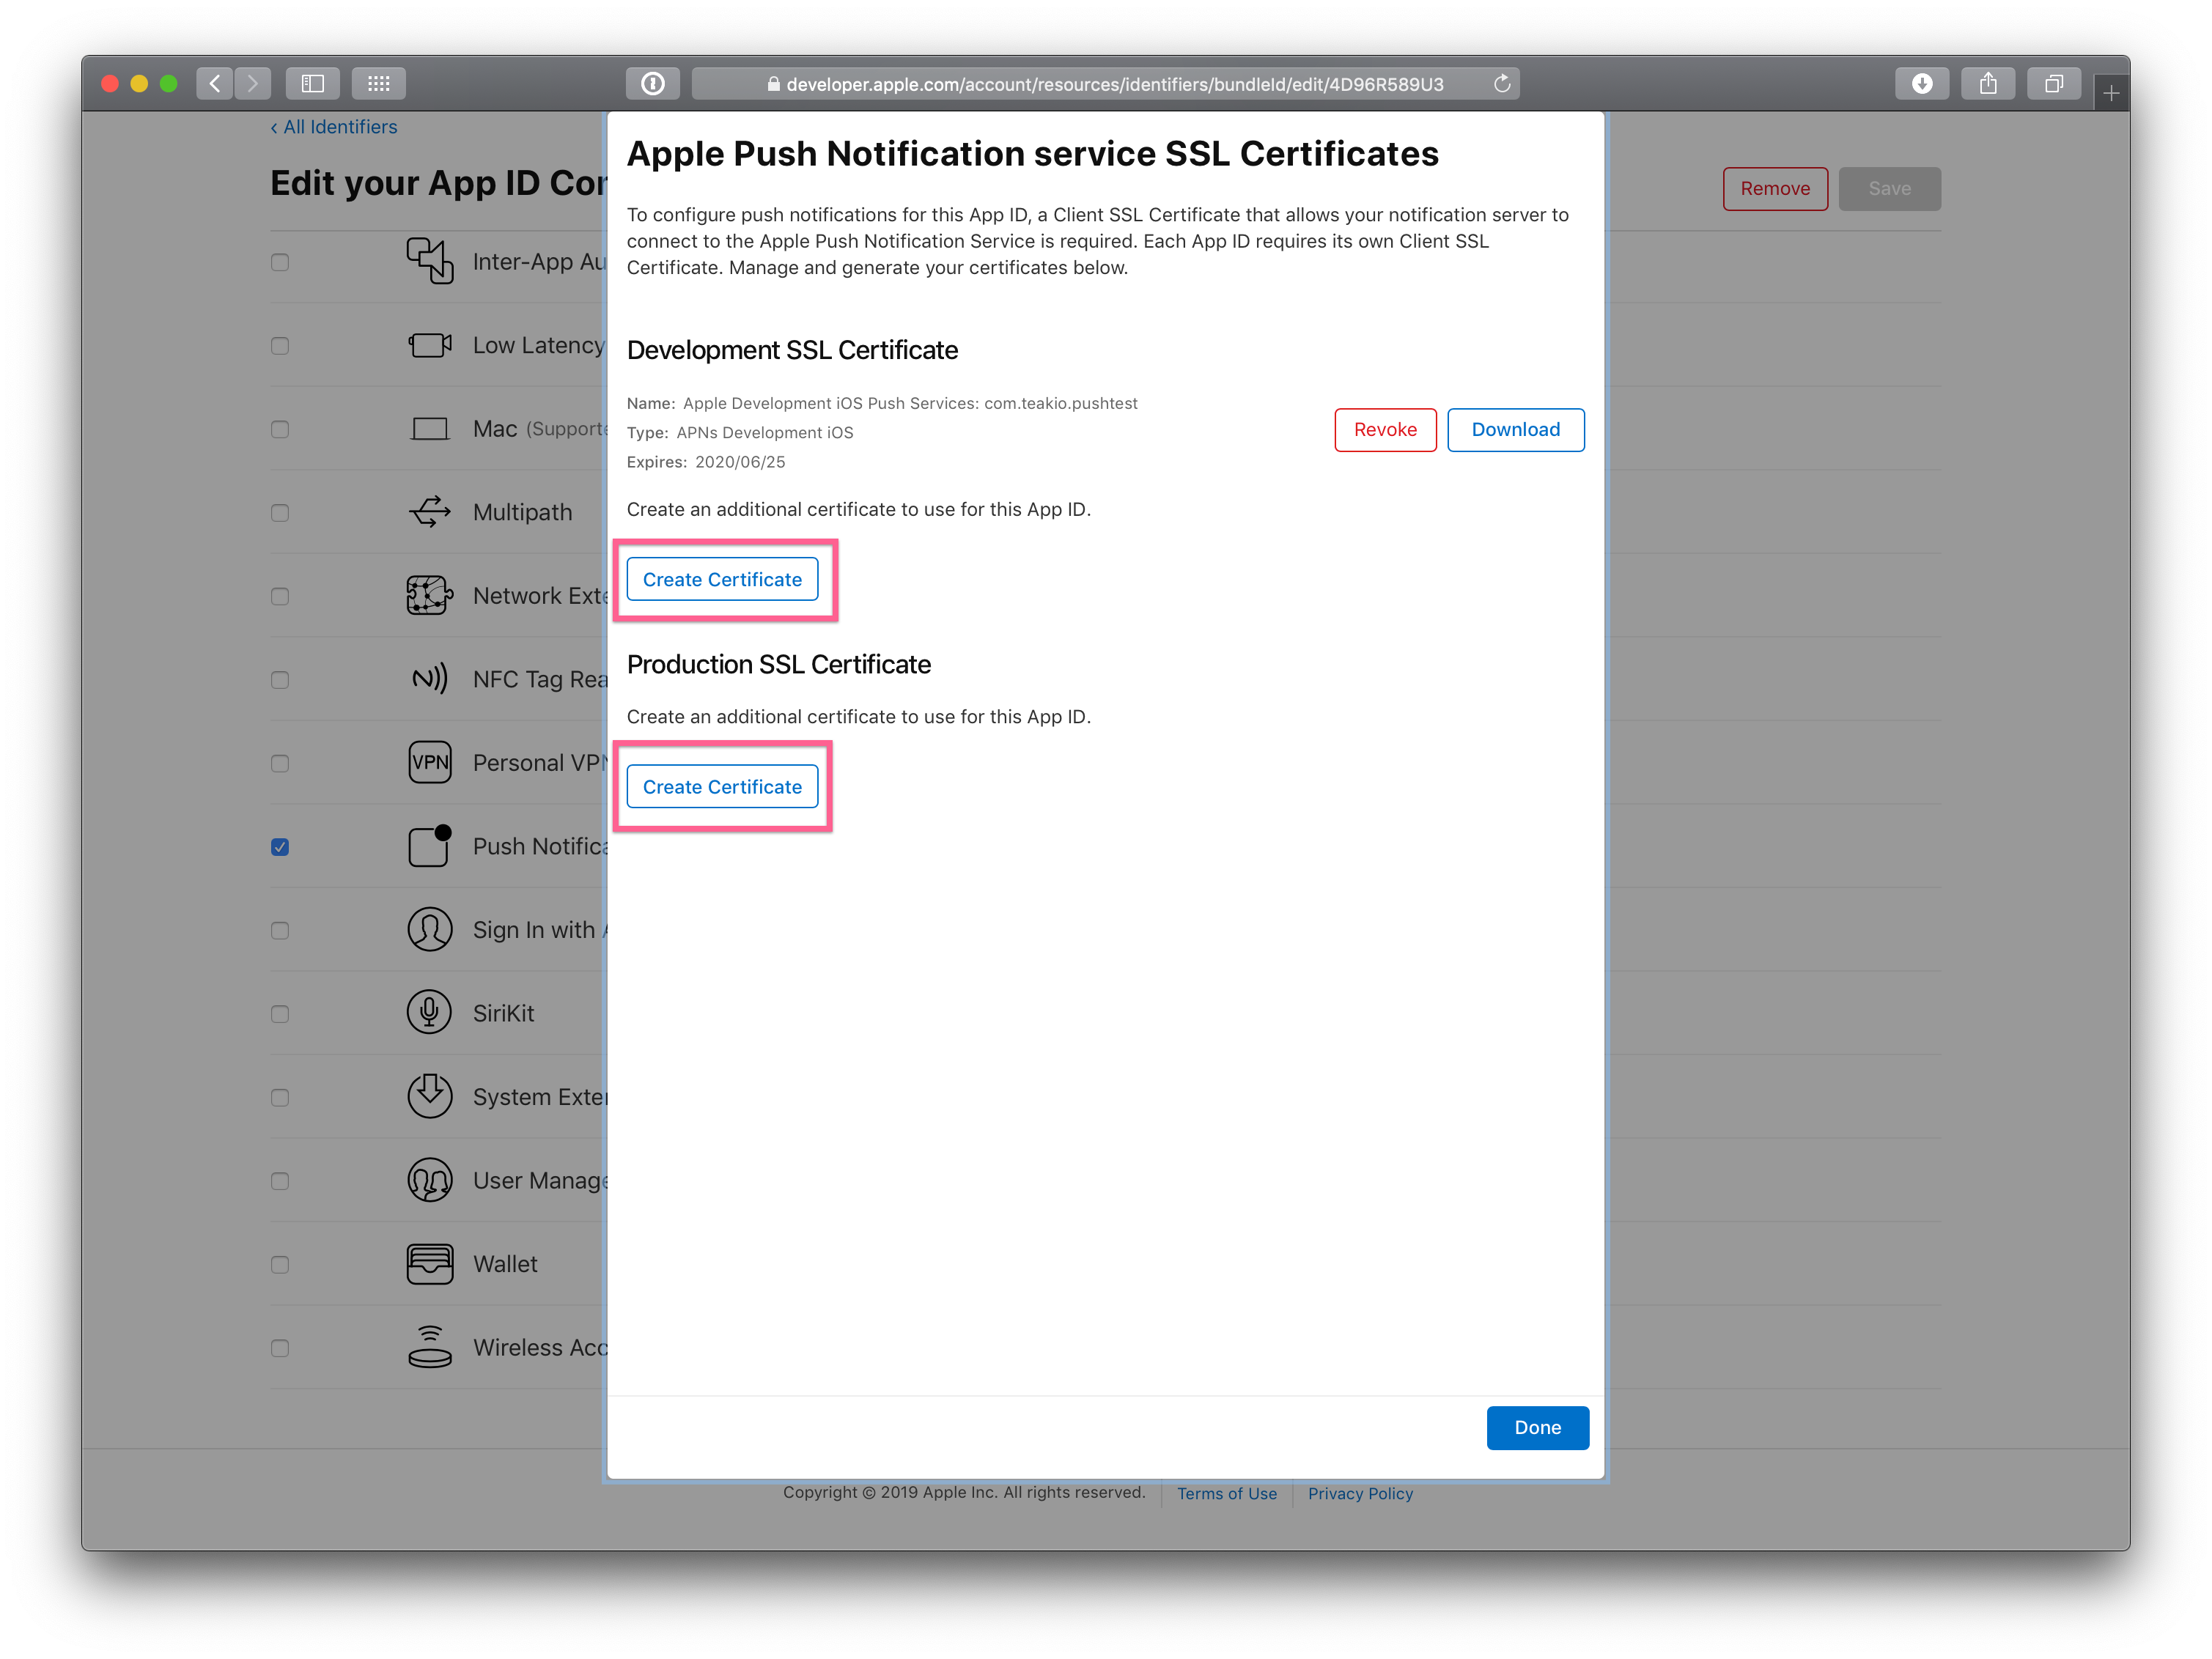Enable the Inter-App Audio checkbox
Screen dimensions: 2212x1659
coord(280,262)
